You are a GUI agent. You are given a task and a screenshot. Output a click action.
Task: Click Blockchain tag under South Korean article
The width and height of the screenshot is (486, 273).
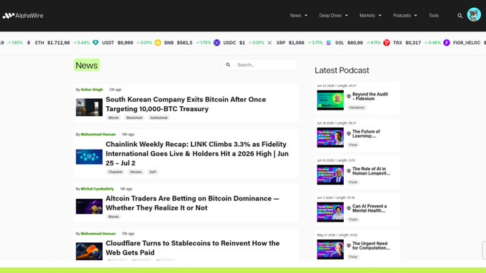click(x=134, y=118)
